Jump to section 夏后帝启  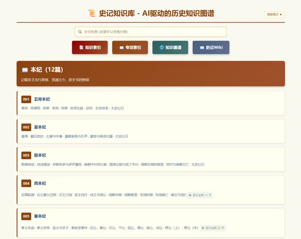(37, 136)
